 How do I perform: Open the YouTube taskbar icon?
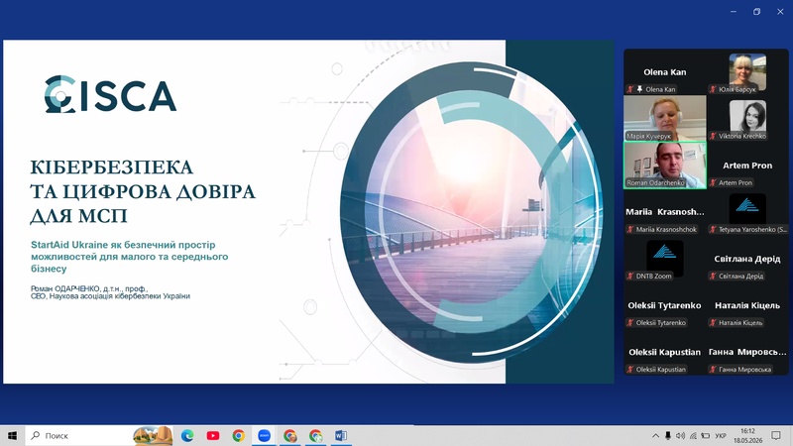tap(213, 435)
